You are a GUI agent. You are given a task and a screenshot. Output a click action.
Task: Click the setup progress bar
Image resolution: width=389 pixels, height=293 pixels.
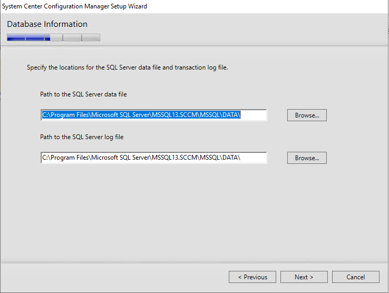click(x=54, y=37)
